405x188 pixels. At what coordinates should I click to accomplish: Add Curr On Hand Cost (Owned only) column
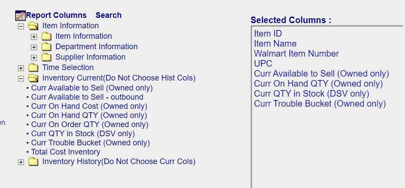[x=89, y=106]
